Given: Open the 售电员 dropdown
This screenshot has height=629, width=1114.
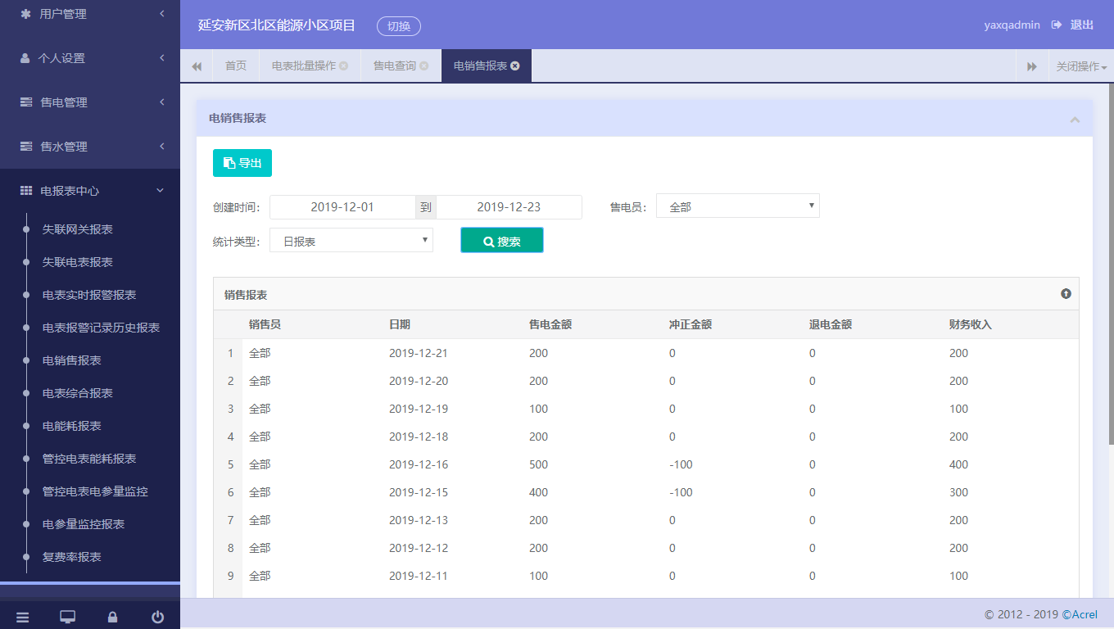Looking at the screenshot, I should pyautogui.click(x=738, y=206).
